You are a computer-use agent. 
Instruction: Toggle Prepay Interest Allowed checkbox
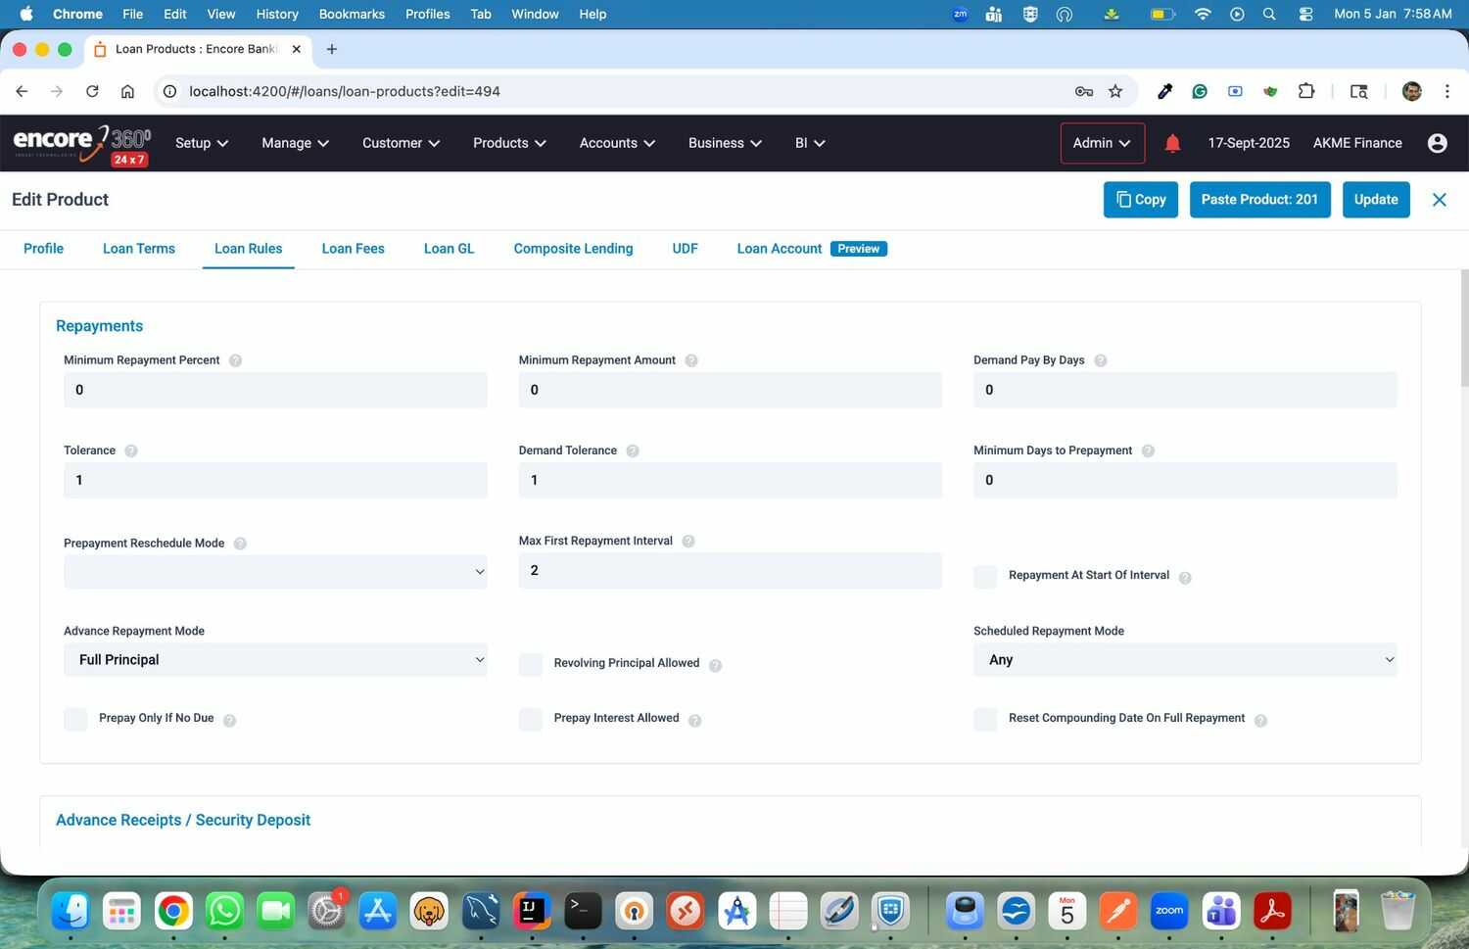pyautogui.click(x=531, y=720)
